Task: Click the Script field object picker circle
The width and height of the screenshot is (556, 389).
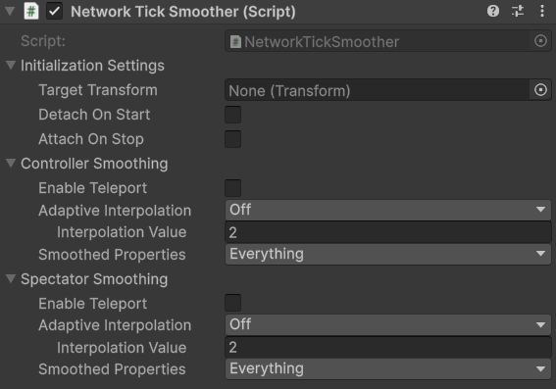Action: point(540,41)
